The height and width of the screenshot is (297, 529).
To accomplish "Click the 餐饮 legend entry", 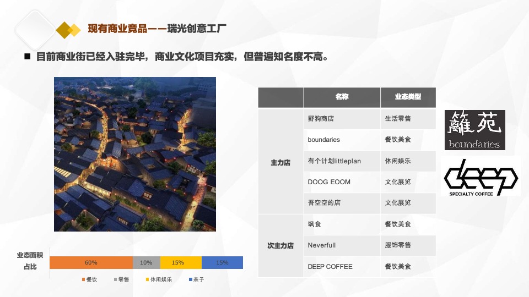I will click(89, 279).
